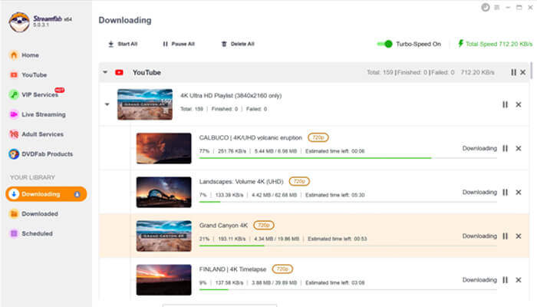The width and height of the screenshot is (537, 307).
Task: Click the Landscapes Volume 4K thumbnail
Action: pos(163,192)
